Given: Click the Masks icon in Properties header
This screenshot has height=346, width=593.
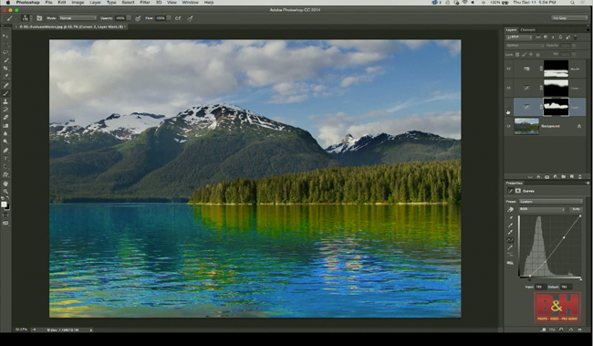Looking at the screenshot, I should click(x=518, y=191).
